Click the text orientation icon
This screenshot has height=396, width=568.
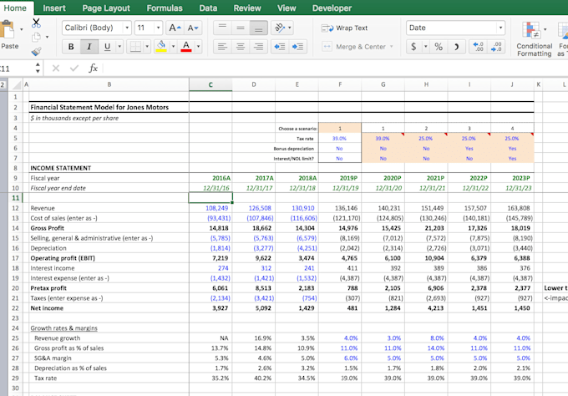point(281,28)
